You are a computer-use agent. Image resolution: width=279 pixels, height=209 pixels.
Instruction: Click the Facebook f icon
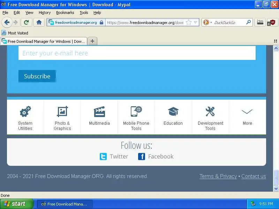pos(142,156)
